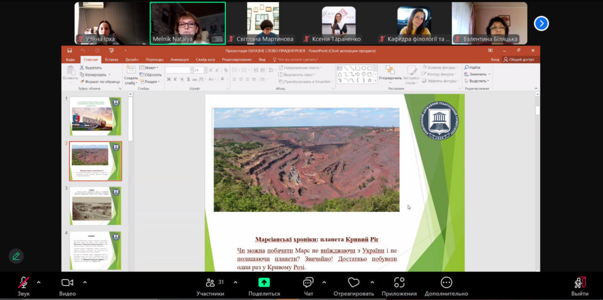This screenshot has height=300, width=603.
Task: Click the Найти search button
Action: click(472, 67)
